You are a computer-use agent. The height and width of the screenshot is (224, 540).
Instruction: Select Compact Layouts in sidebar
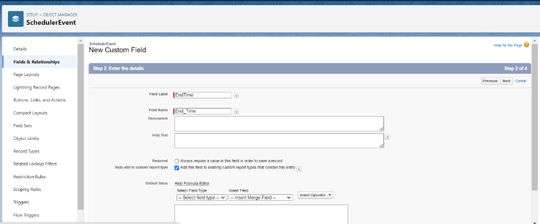30,113
